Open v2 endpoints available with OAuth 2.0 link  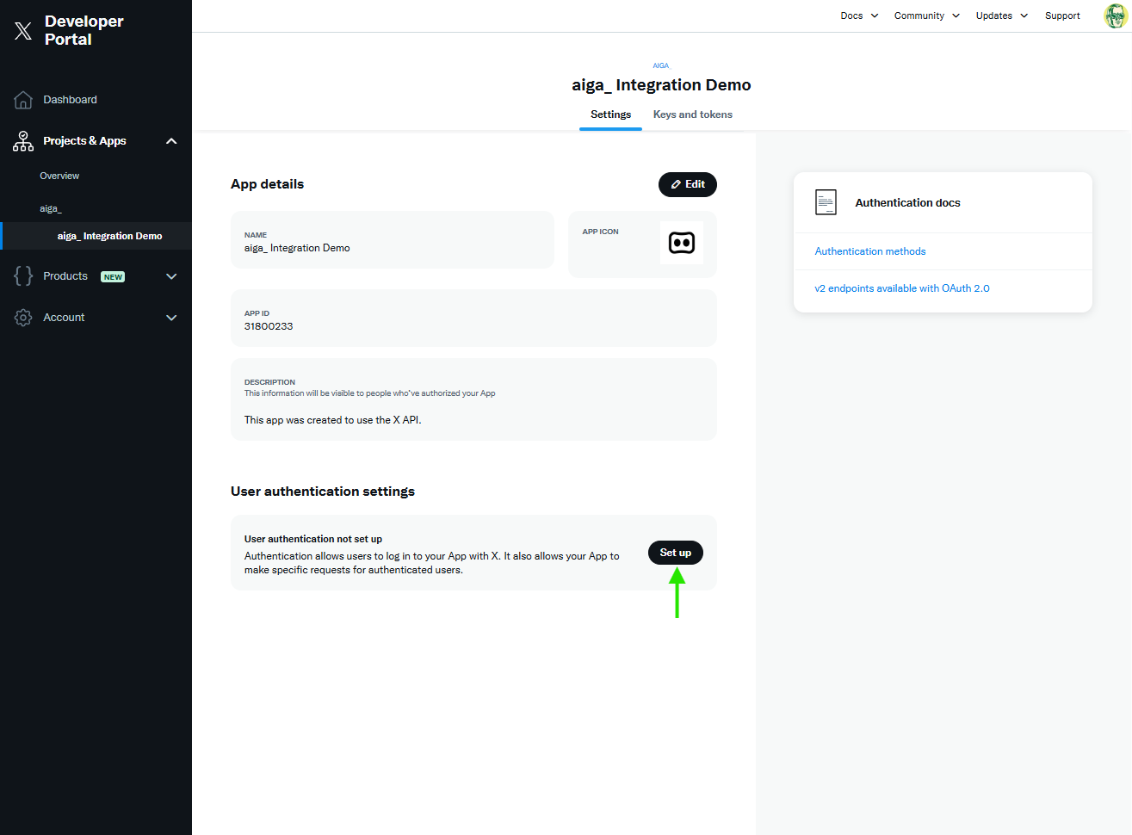click(x=902, y=288)
